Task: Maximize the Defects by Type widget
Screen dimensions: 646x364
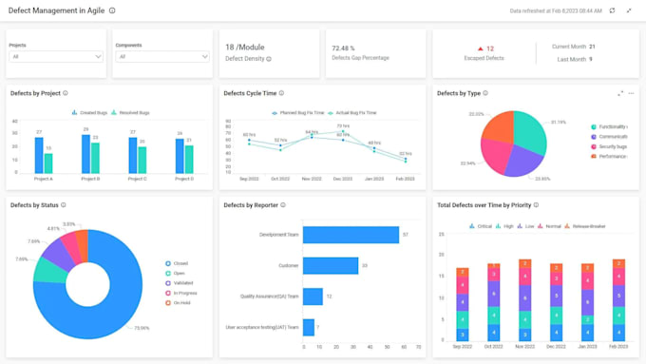Action: pyautogui.click(x=620, y=93)
